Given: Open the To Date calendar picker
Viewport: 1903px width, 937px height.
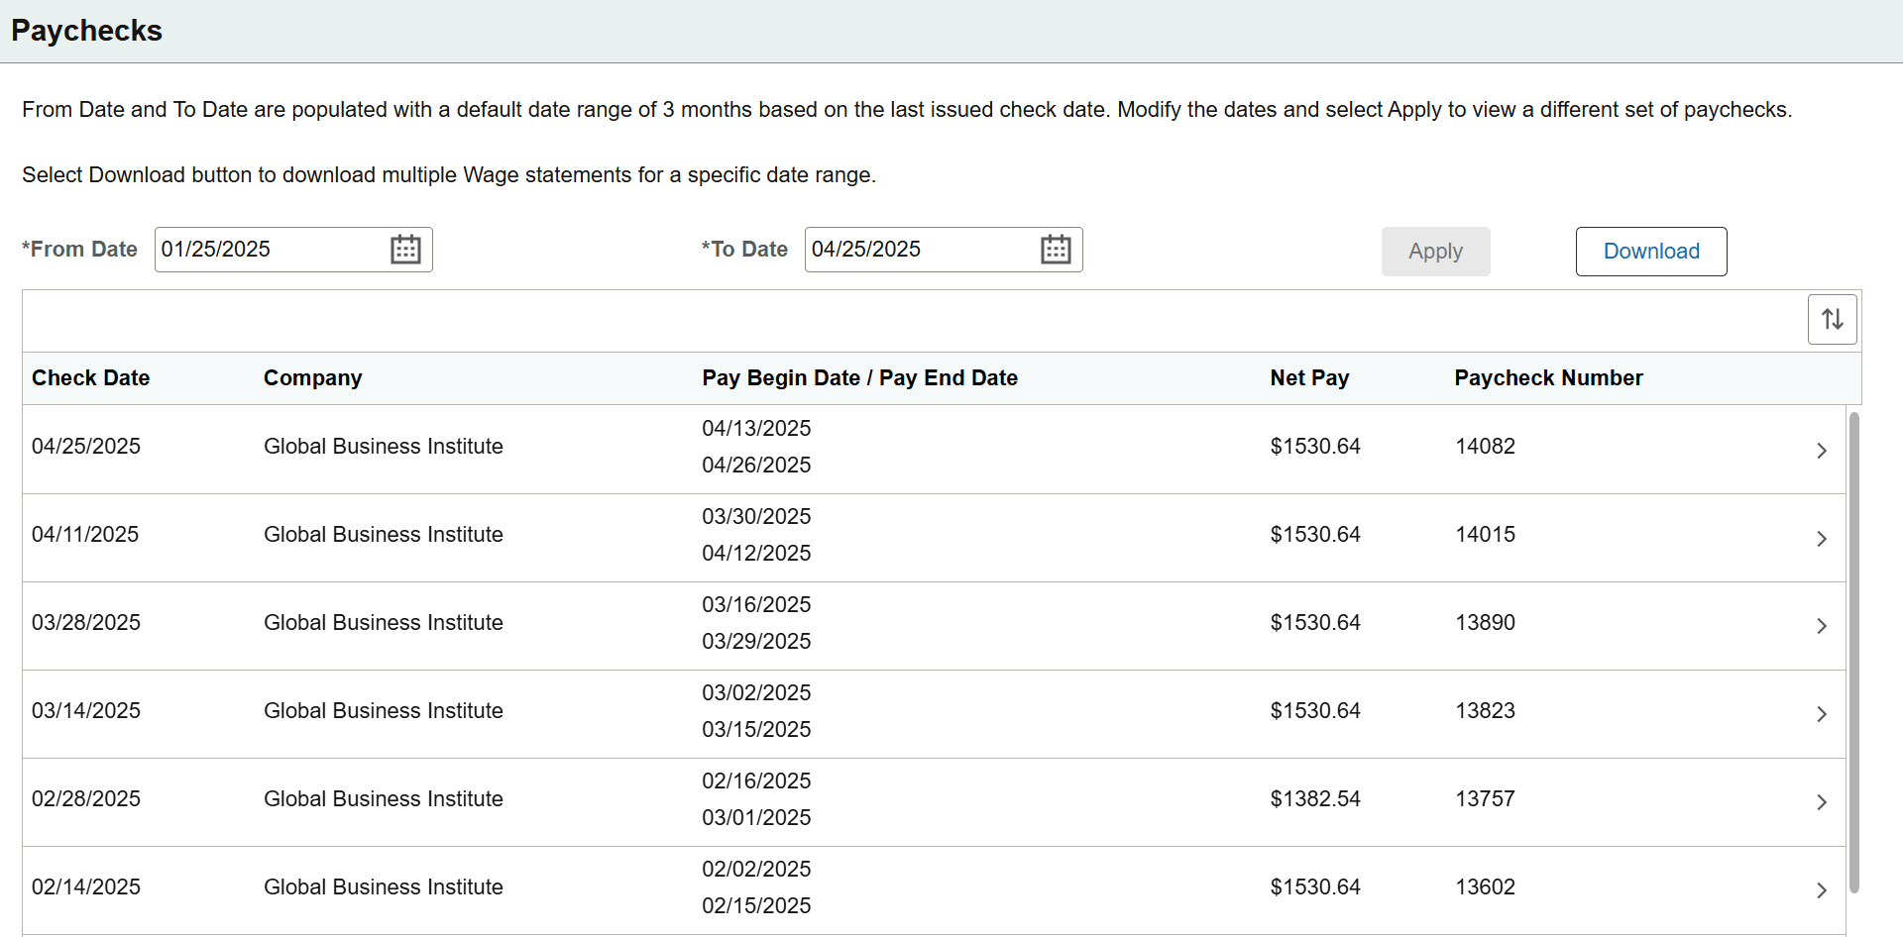Looking at the screenshot, I should tap(1056, 250).
